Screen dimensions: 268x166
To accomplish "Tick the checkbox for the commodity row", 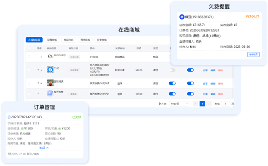I will tap(29, 57).
